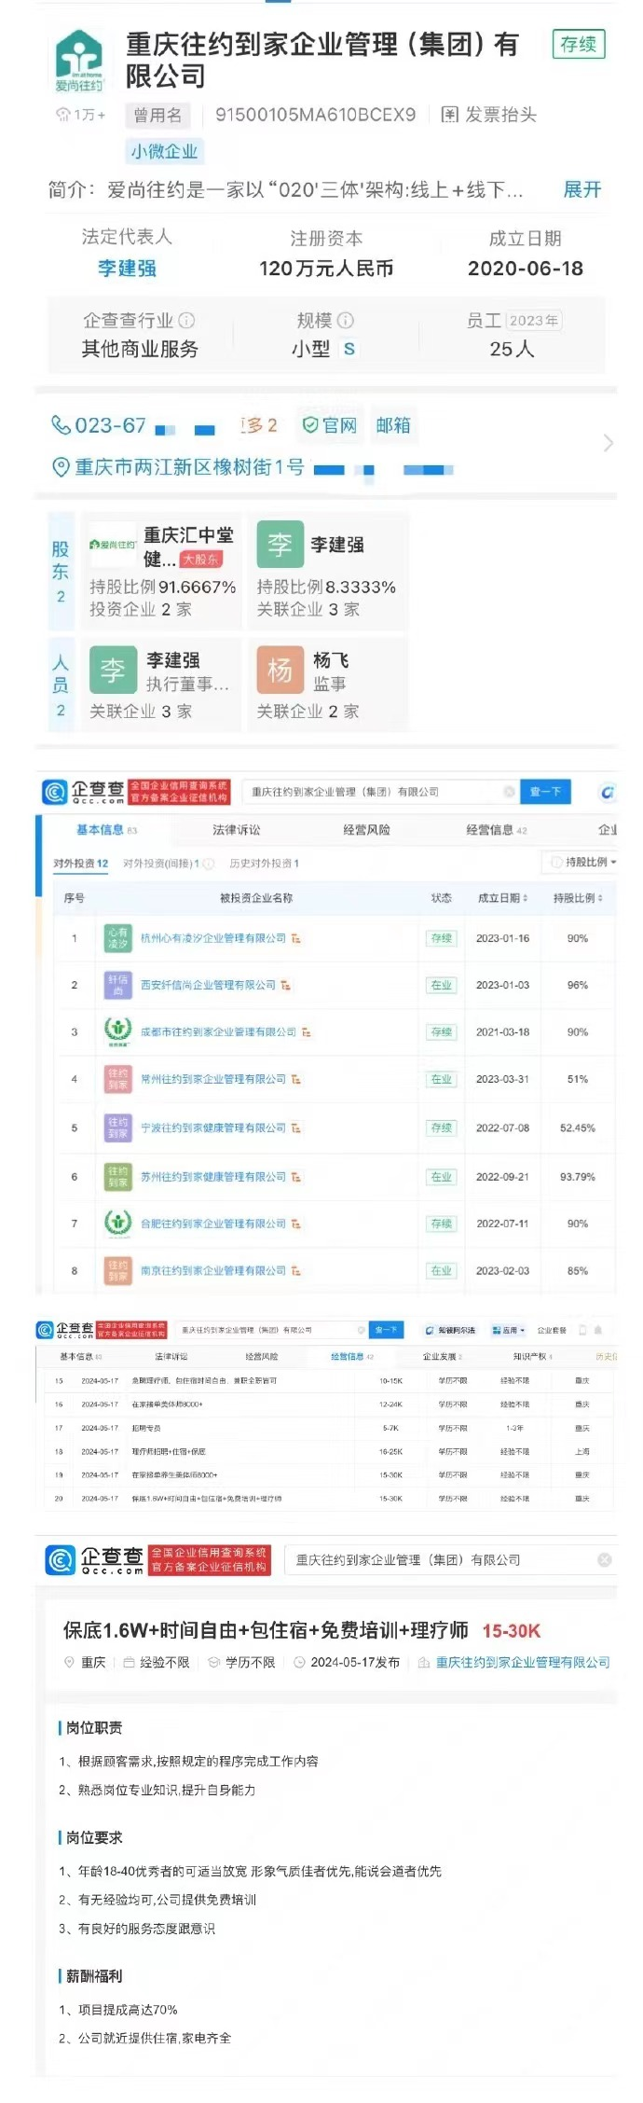Image resolution: width=643 pixels, height=2103 pixels.
Task: Click the info icon beside 企查查行业
Action: (x=186, y=320)
